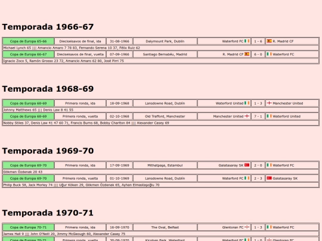
Task: Click 'Copa de Europa 68-69' in the 02-10-1968 row
Action: [29, 117]
